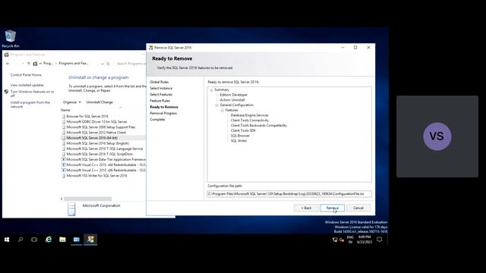
Task: Select the Feature Rules wizard step
Action: click(160, 101)
